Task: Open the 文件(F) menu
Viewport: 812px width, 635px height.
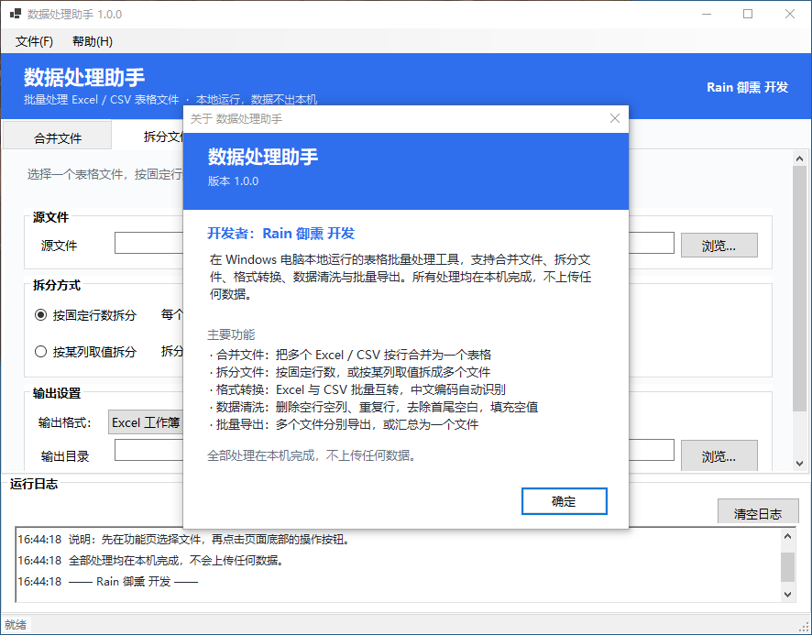Action: point(34,41)
